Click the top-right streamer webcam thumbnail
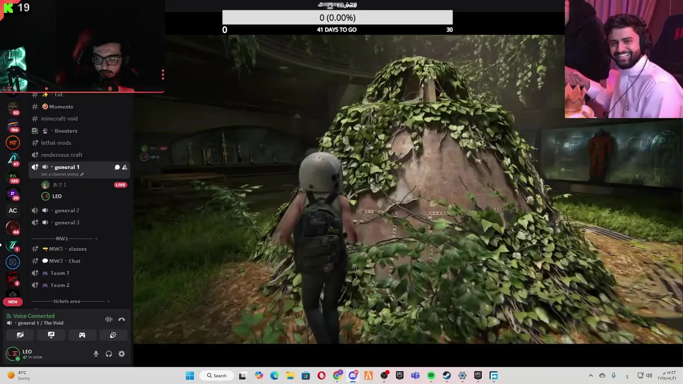The image size is (683, 384). [624, 59]
